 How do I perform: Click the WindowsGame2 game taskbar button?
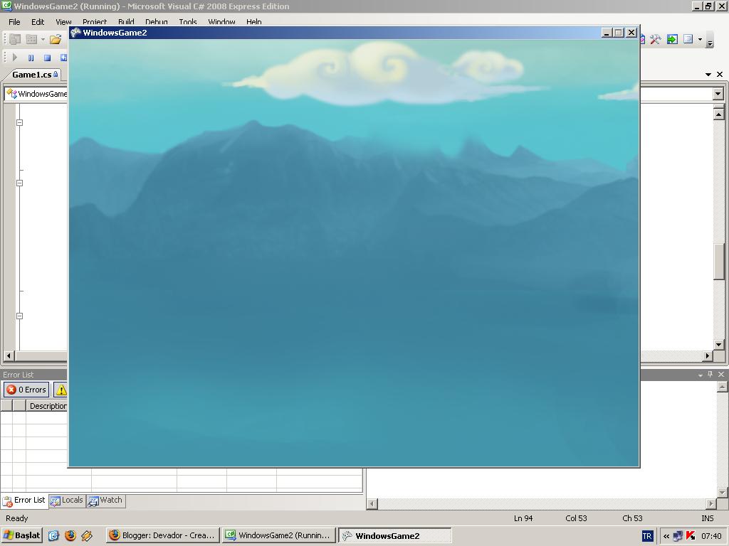pos(394,535)
